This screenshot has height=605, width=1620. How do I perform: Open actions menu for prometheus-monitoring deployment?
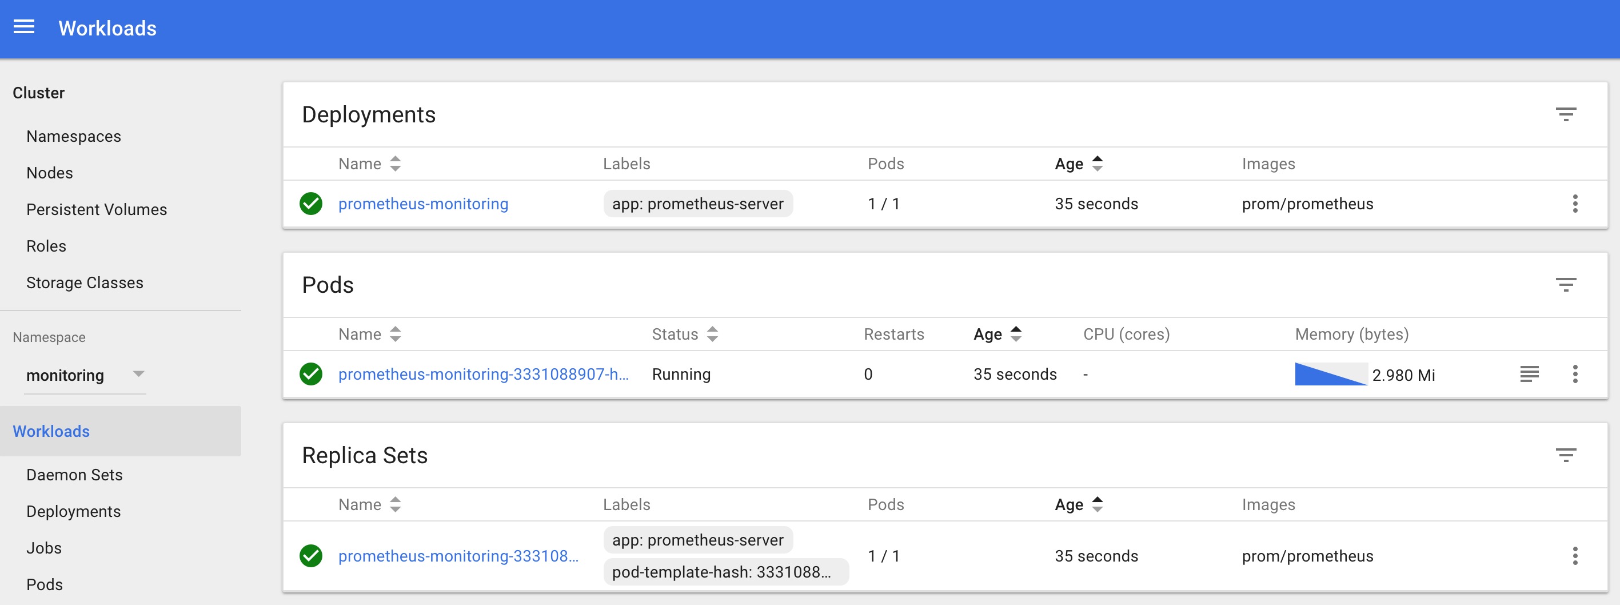pos(1575,204)
